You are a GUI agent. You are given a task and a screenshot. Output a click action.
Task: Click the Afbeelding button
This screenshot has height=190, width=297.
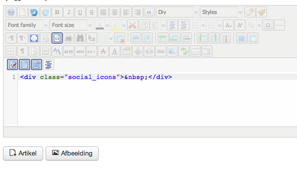tap(72, 153)
